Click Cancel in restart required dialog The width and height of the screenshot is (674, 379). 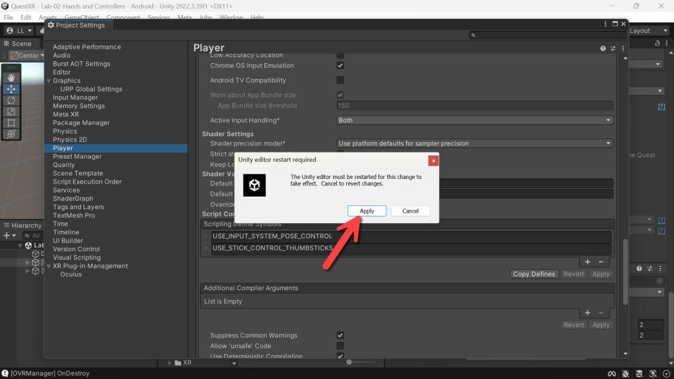[411, 211]
